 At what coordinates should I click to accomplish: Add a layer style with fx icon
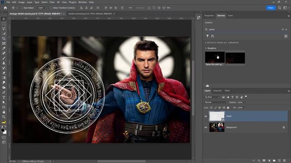coord(259,161)
